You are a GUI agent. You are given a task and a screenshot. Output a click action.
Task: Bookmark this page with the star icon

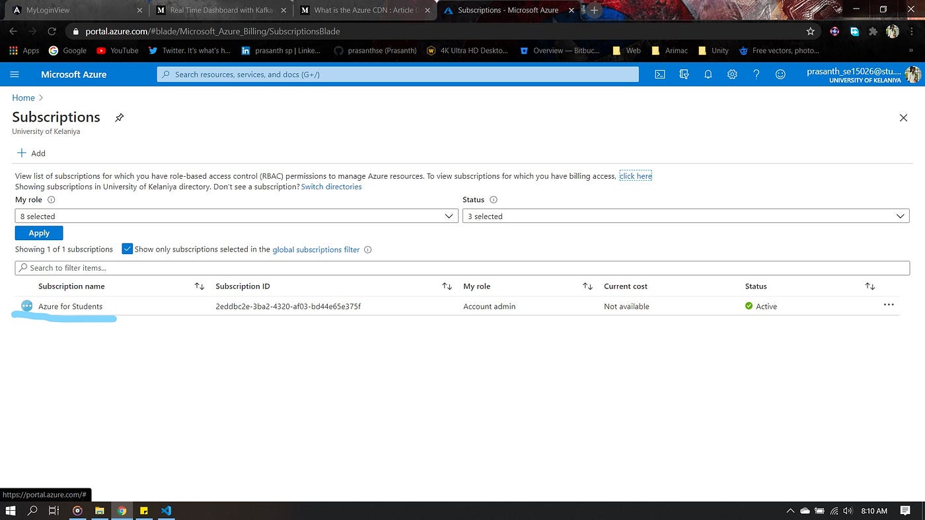coord(811,31)
